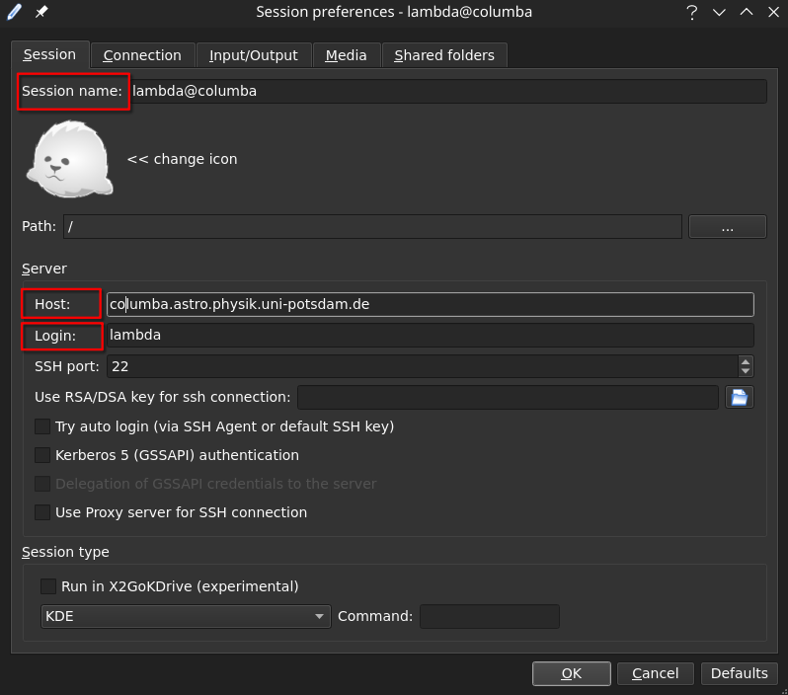Decrease SSH port with down arrow
The width and height of the screenshot is (788, 695).
(x=745, y=371)
